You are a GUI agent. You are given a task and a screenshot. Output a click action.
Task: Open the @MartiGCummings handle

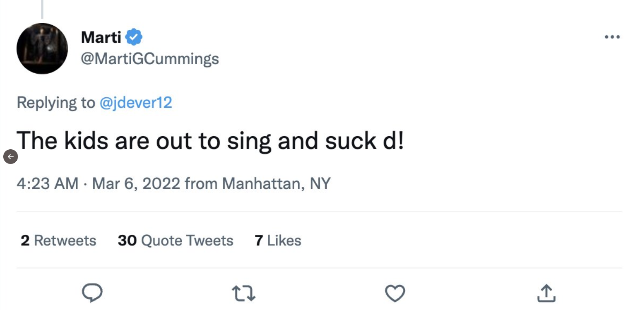[150, 59]
